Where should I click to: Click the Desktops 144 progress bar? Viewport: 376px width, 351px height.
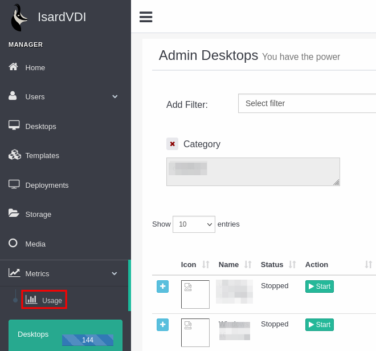click(x=88, y=340)
